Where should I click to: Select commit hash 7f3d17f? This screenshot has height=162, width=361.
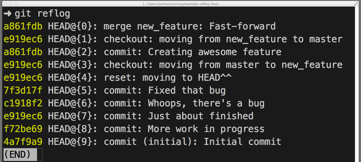(23, 90)
